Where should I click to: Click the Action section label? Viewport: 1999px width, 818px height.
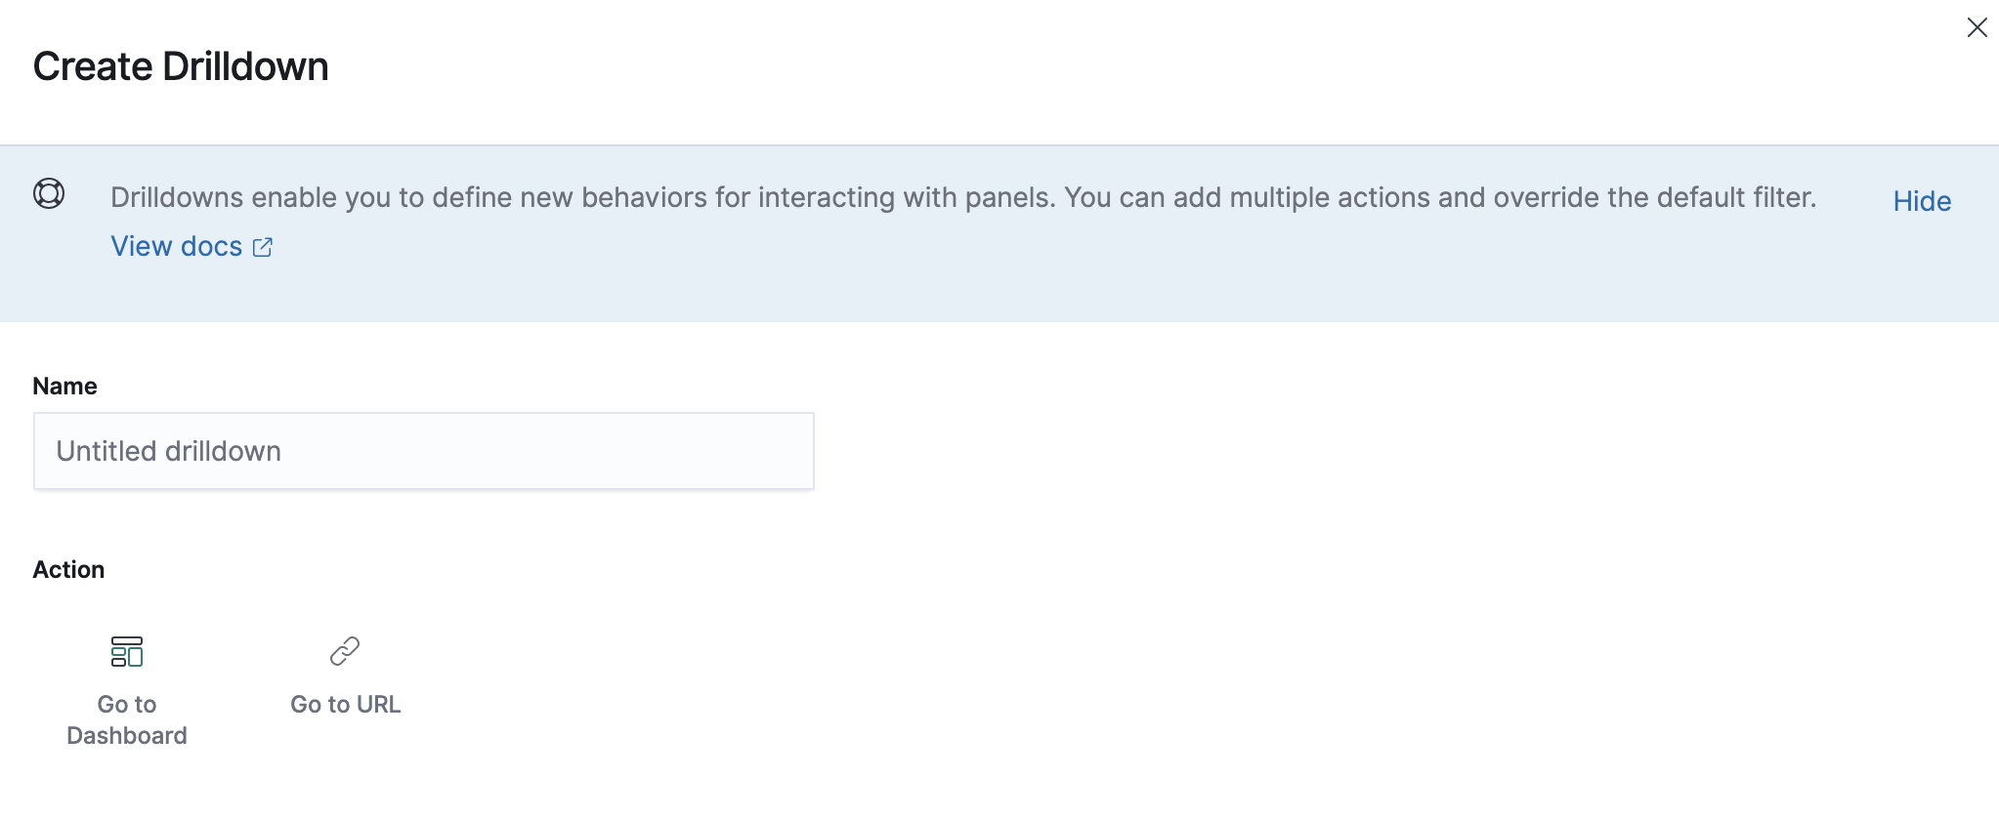pos(68,569)
